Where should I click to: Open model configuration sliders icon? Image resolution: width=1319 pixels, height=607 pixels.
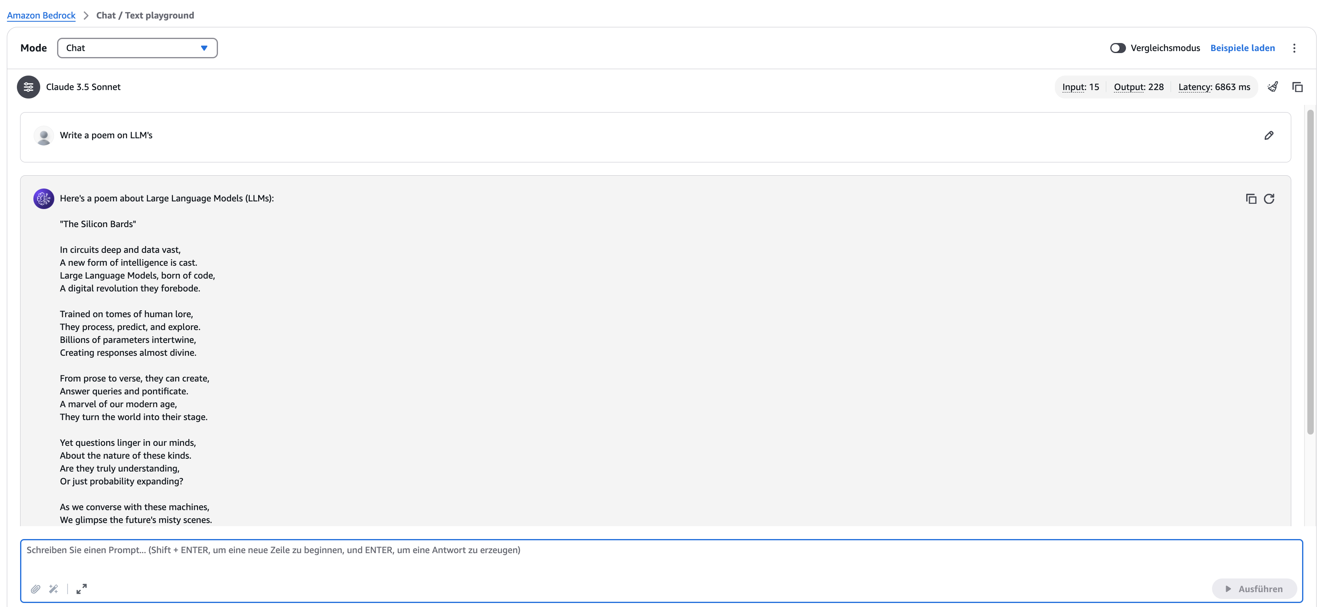(x=28, y=87)
